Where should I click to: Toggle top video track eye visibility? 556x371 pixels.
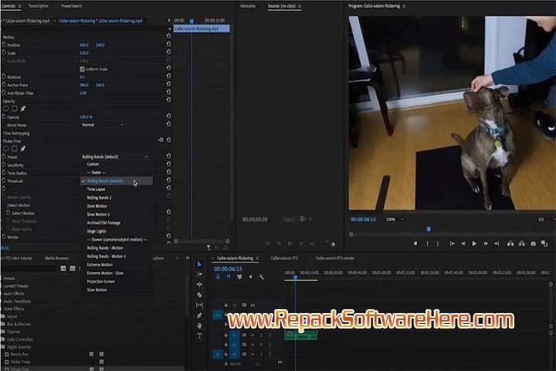(x=253, y=305)
